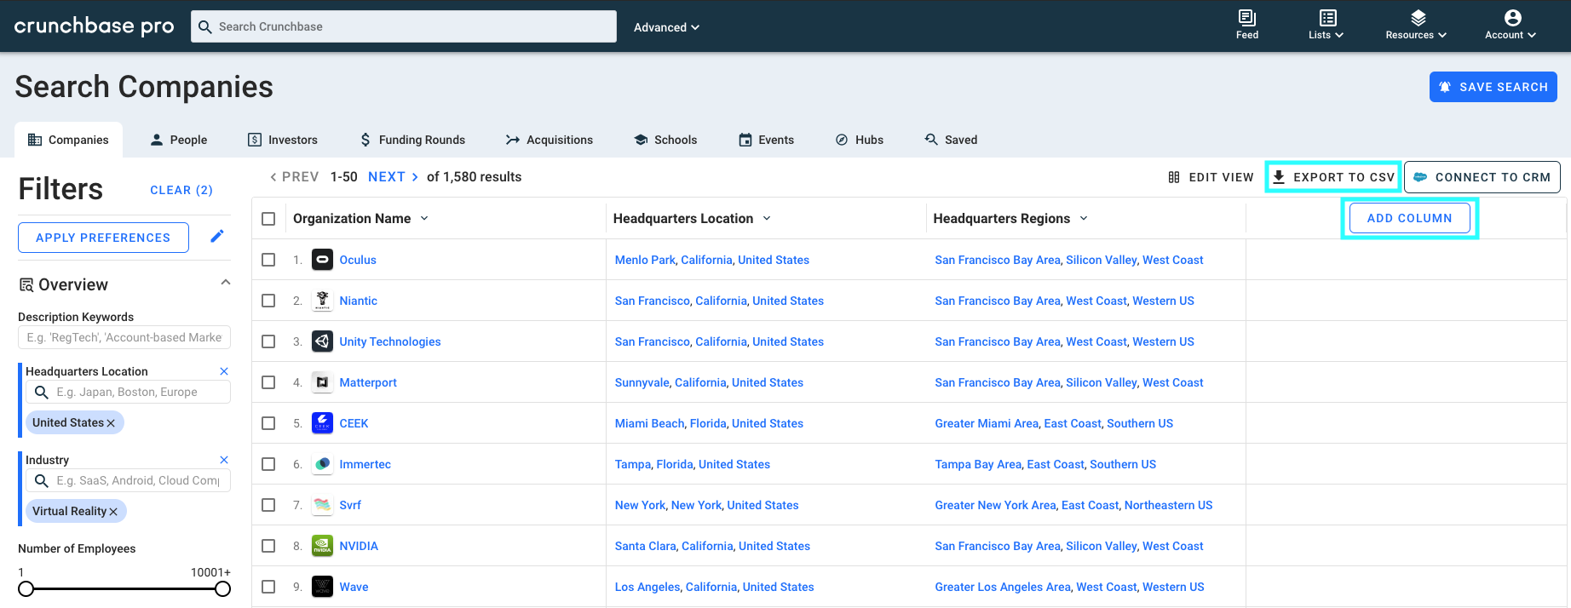1571x608 pixels.
Task: Check the NVIDIA row checkbox
Action: pos(268,546)
